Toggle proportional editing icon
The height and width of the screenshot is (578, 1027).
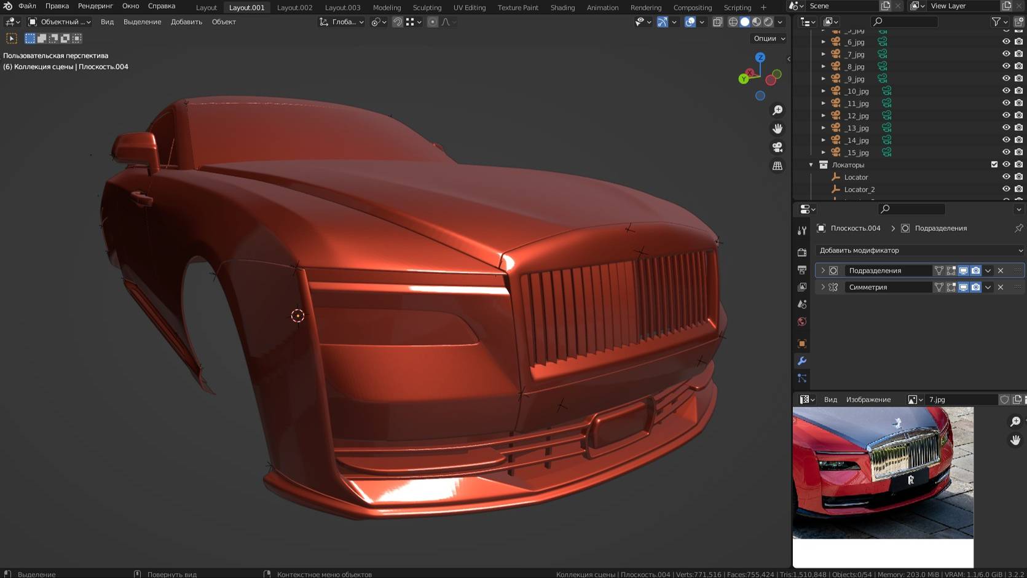click(x=433, y=21)
